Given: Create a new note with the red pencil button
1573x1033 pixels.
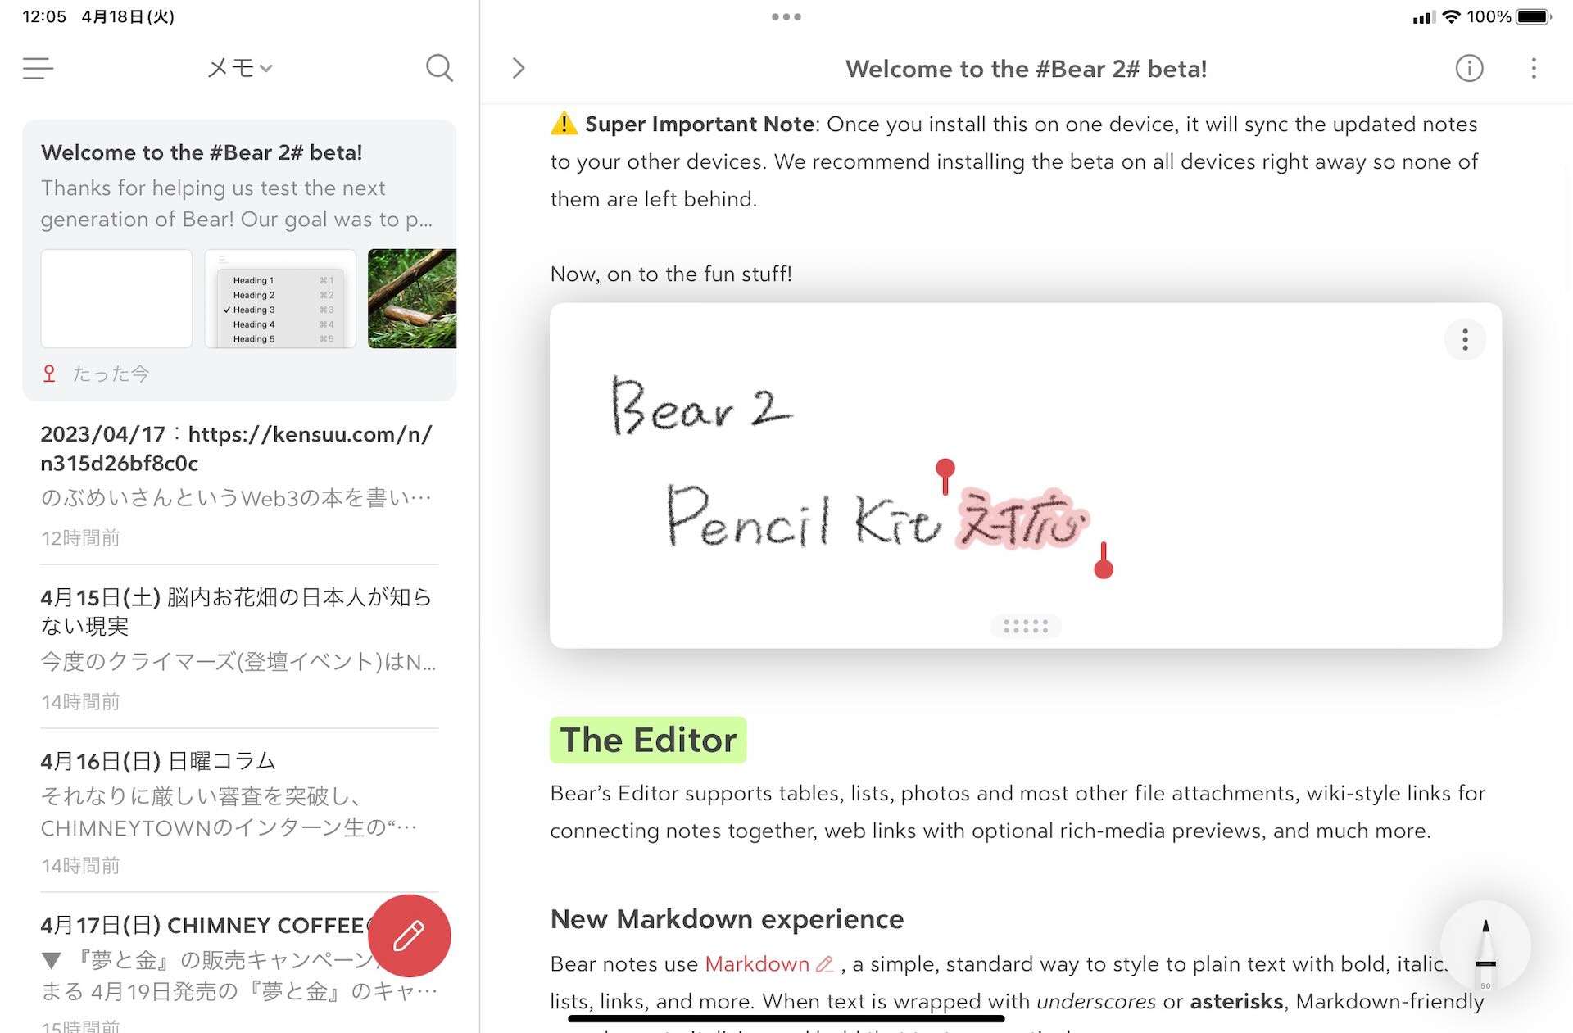Looking at the screenshot, I should coord(409,936).
